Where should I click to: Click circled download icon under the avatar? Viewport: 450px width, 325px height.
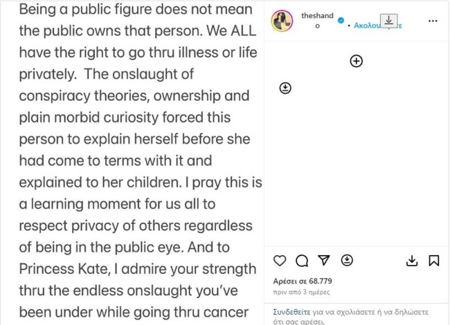tap(285, 88)
